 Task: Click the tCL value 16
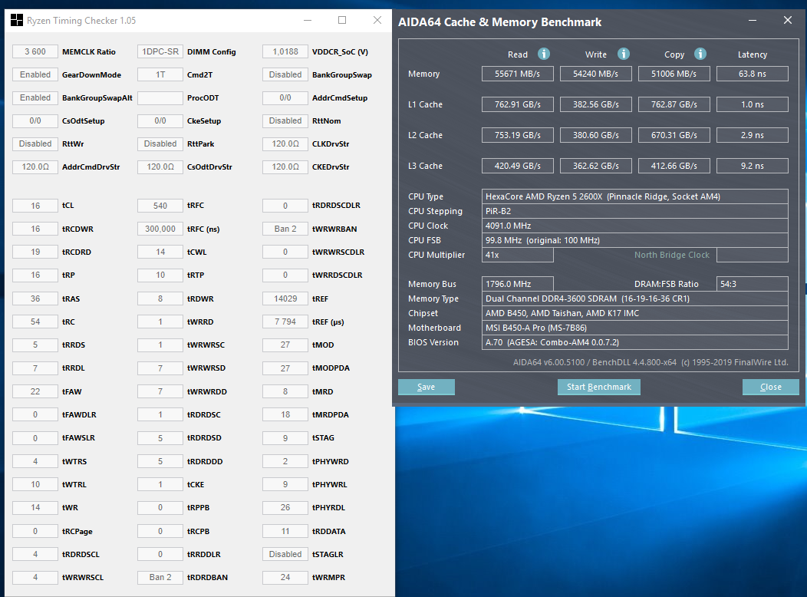pyautogui.click(x=35, y=206)
